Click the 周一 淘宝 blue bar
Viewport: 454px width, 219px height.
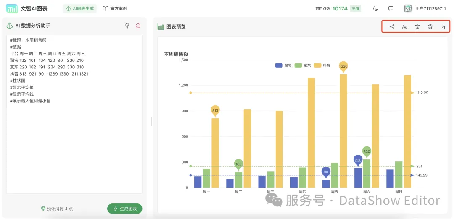pos(198,182)
